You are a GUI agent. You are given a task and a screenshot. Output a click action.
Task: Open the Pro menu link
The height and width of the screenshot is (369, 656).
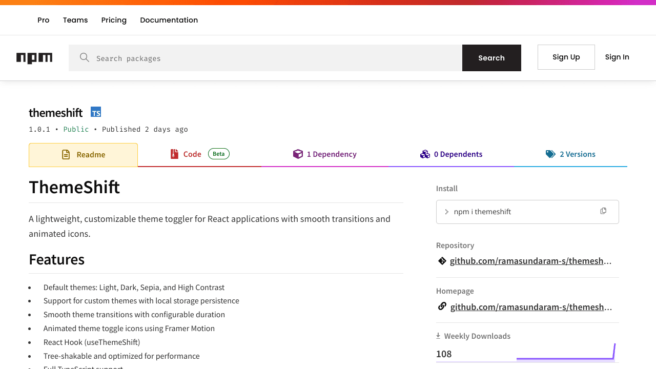pos(44,20)
